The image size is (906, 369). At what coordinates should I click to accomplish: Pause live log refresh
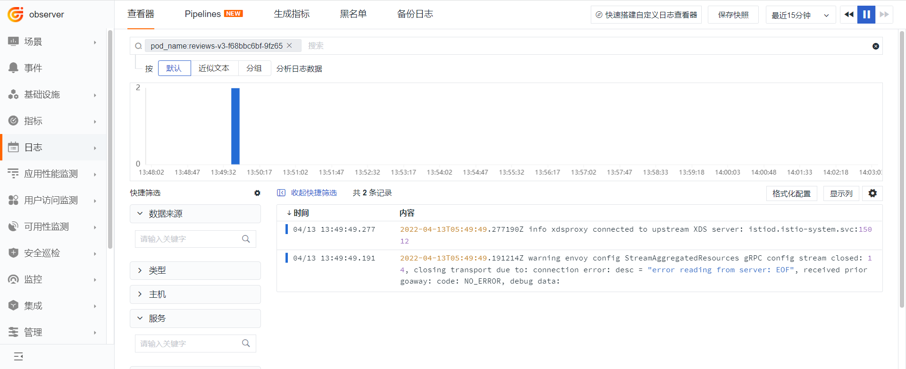coord(866,15)
